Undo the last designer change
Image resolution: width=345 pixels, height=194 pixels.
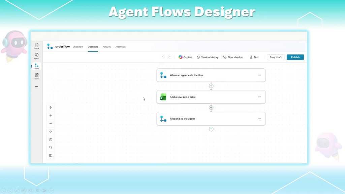[x=163, y=57]
